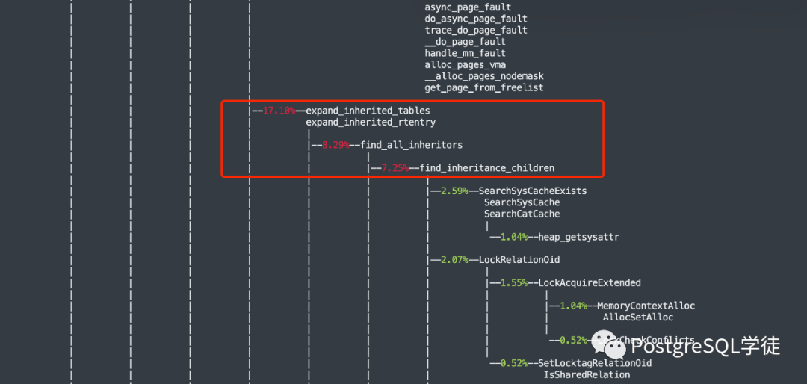Screen dimensions: 807x384
Task: Select the 2.07% percentage value
Action: tap(454, 259)
